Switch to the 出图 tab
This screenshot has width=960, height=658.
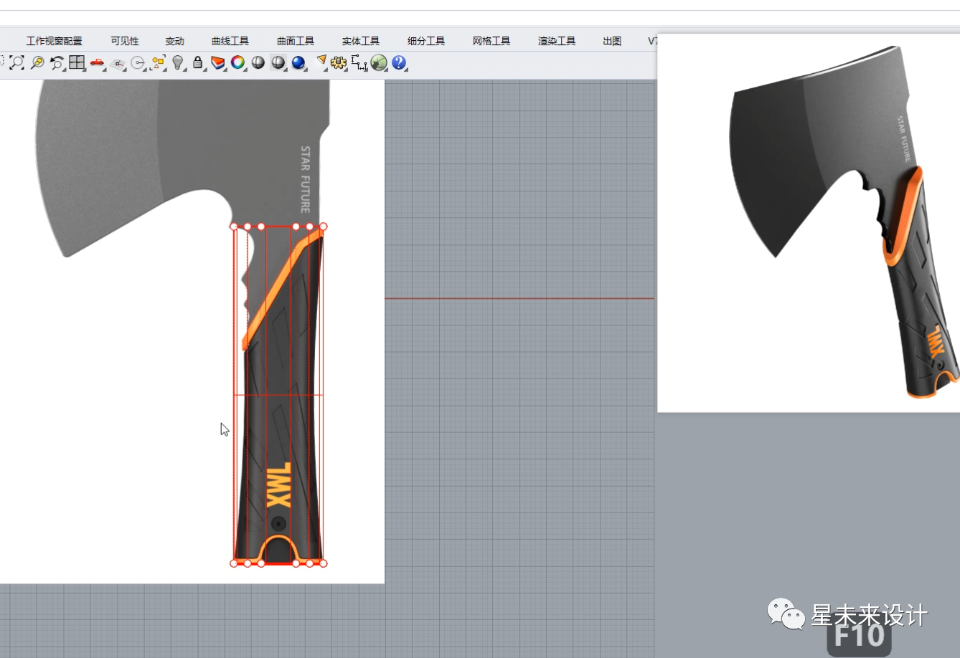612,41
